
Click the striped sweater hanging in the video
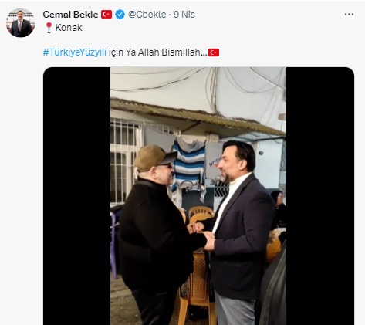(189, 166)
